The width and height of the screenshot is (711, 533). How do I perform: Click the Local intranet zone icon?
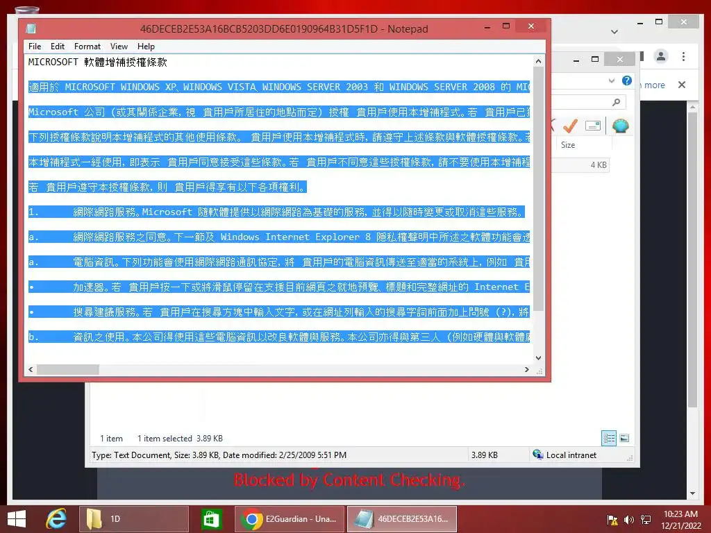[538, 455]
